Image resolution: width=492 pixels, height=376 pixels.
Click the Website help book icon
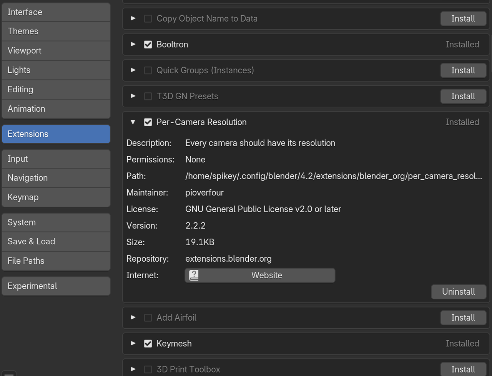click(194, 275)
